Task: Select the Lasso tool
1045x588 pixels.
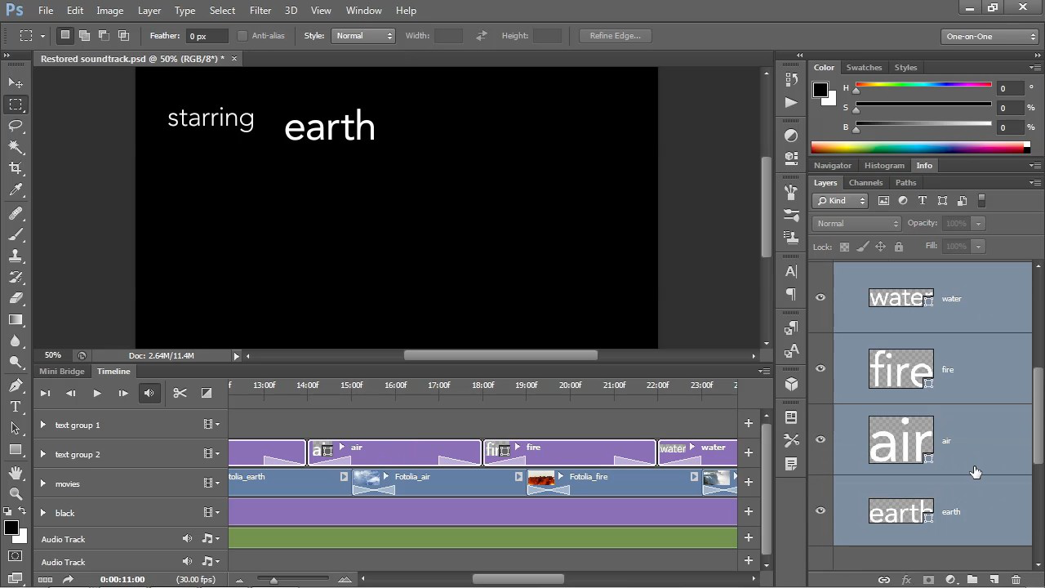Action: tap(16, 126)
